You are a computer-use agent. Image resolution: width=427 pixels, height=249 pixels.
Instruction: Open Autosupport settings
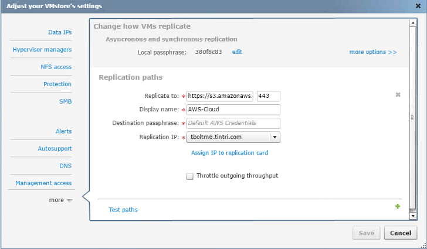point(55,149)
